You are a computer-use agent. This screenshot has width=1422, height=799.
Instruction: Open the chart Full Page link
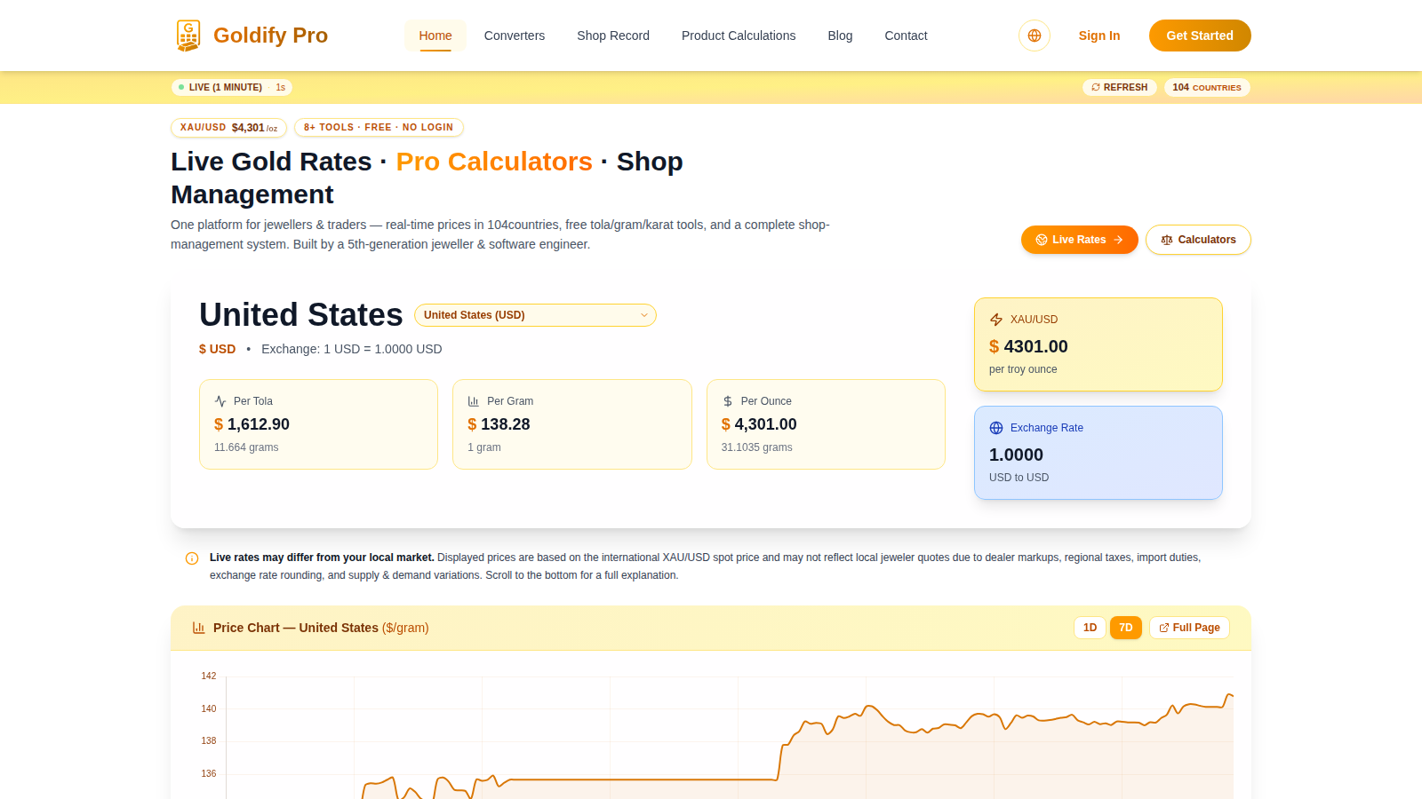coord(1189,628)
